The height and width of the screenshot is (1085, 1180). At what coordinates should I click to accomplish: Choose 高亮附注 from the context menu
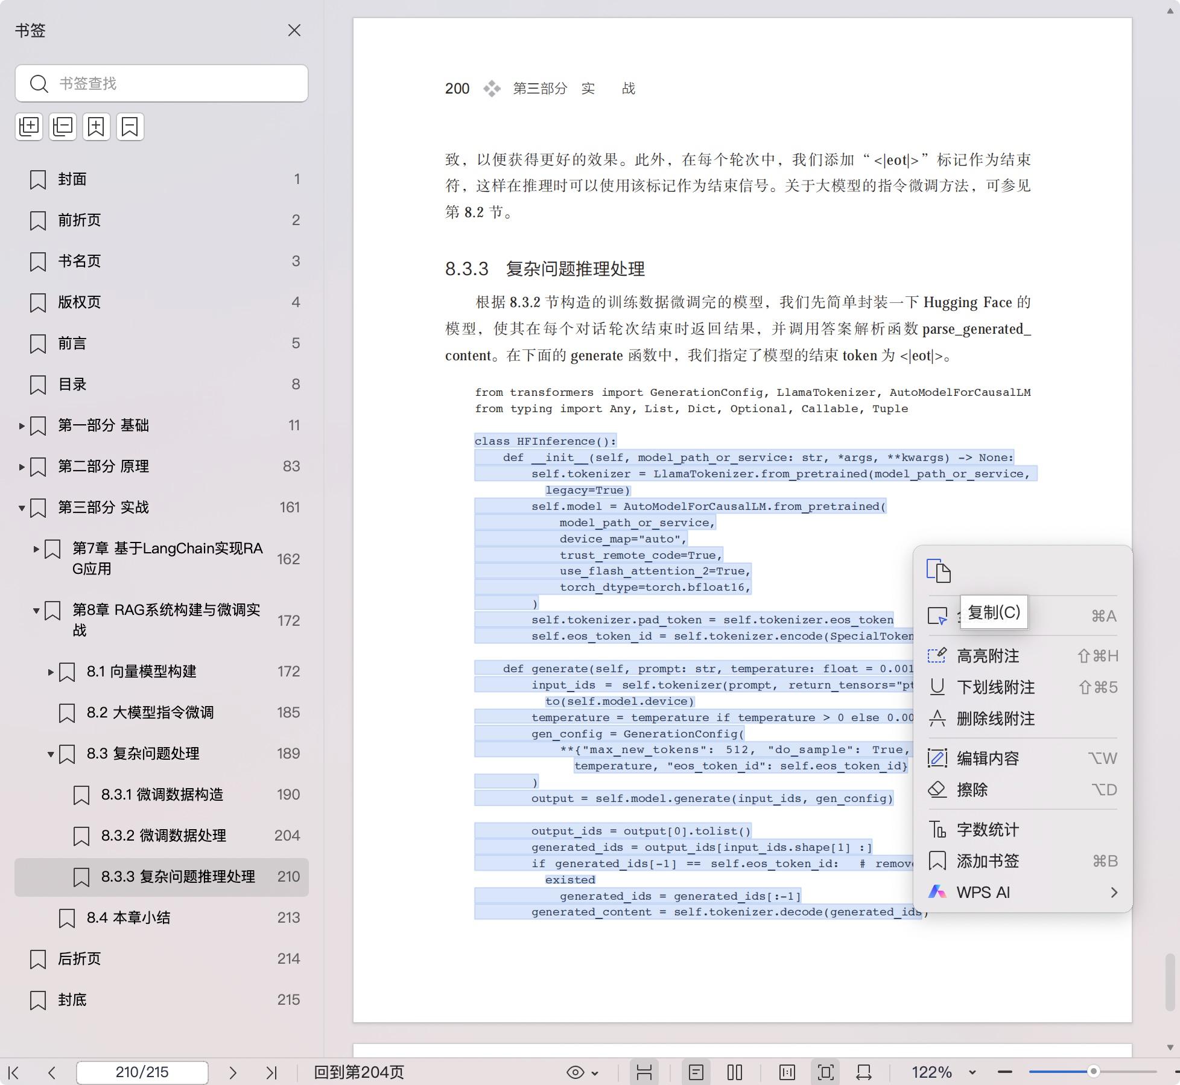[x=1023, y=656]
